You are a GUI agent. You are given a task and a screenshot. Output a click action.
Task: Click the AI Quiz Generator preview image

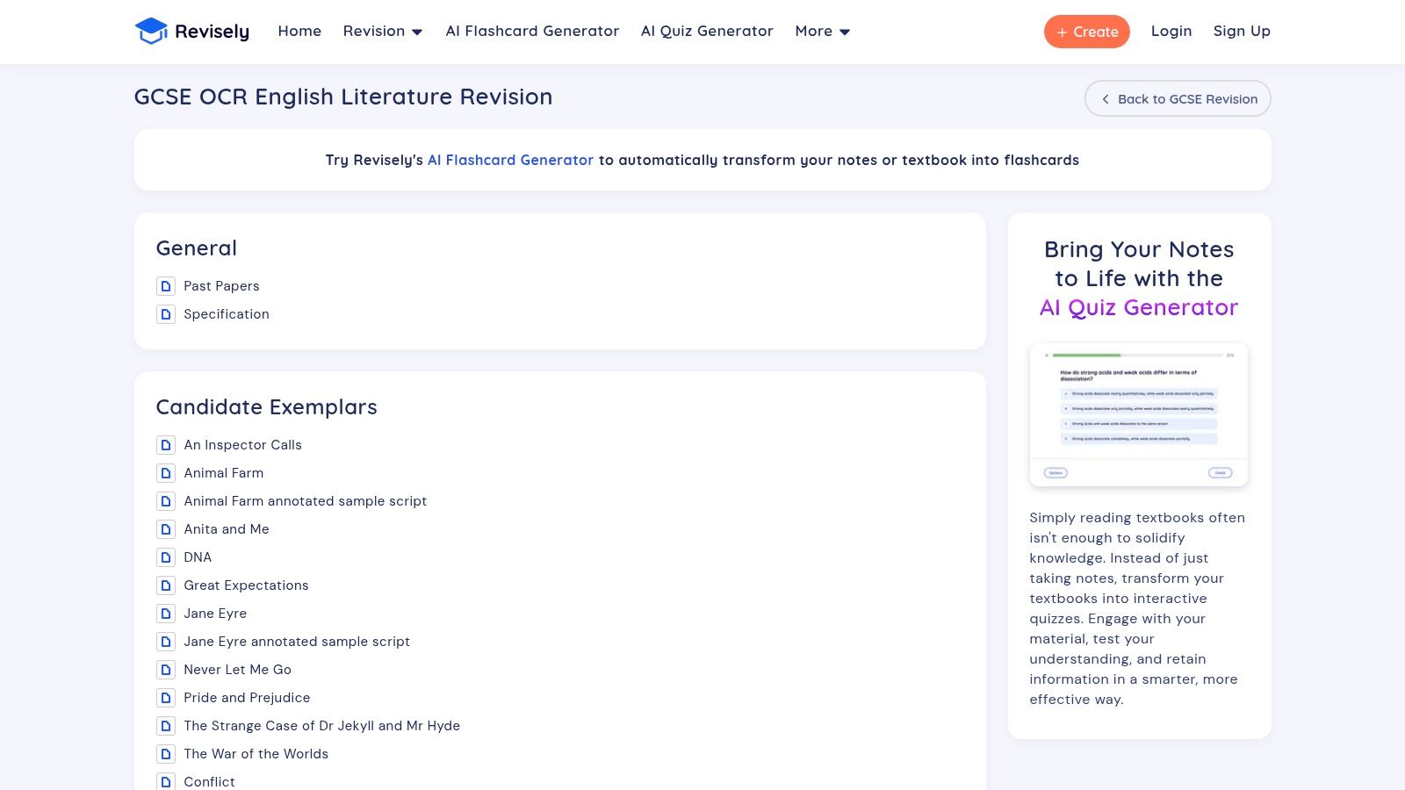[x=1139, y=414]
